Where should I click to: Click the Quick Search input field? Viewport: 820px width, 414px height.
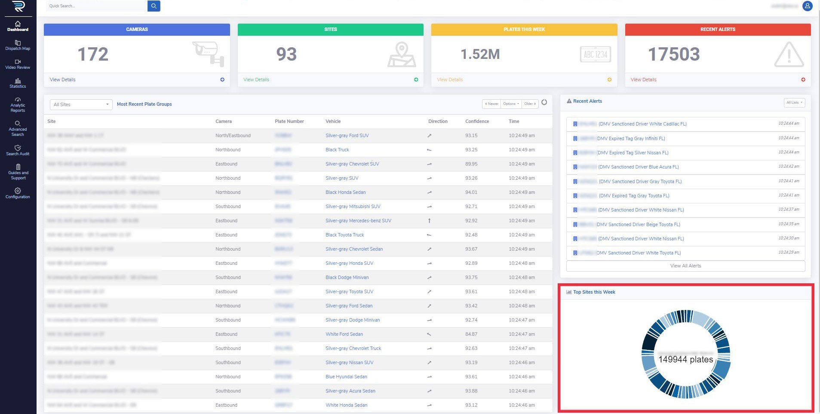97,6
